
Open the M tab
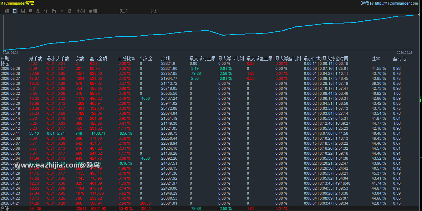click(62, 11)
